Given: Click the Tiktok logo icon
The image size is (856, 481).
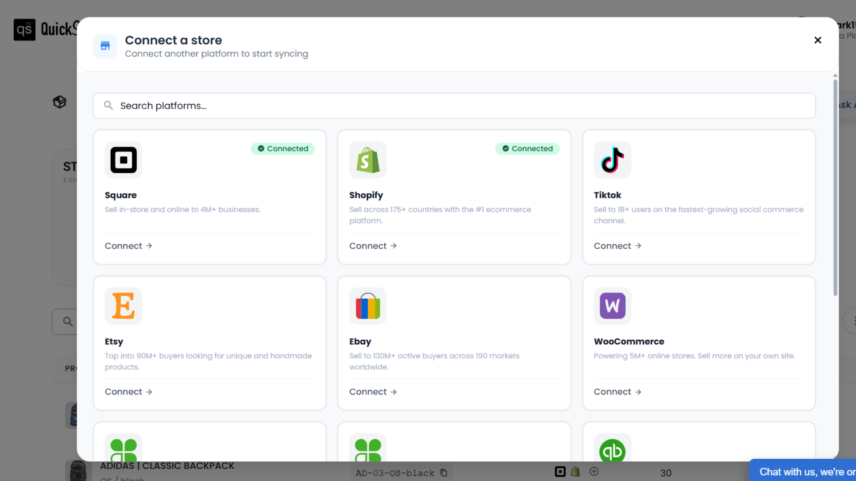Looking at the screenshot, I should (613, 160).
